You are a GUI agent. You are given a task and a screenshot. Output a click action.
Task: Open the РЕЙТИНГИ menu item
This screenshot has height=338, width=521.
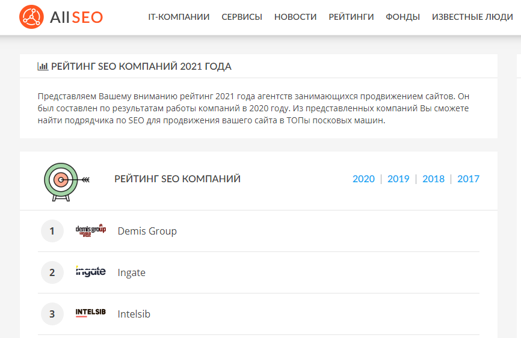pyautogui.click(x=351, y=17)
